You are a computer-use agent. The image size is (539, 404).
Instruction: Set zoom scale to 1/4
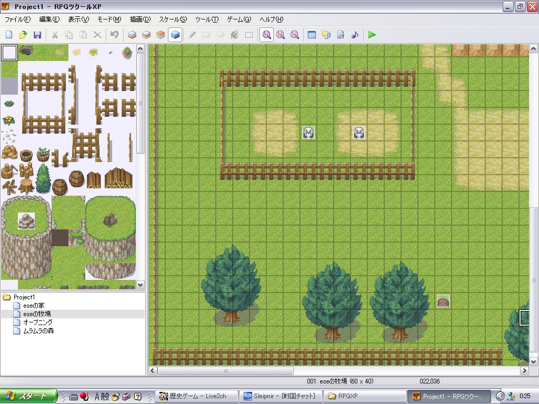(295, 35)
